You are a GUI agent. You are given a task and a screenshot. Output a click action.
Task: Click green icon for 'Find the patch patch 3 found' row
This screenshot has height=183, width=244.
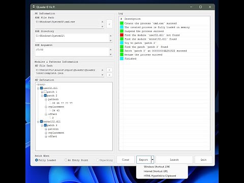pos(121,47)
